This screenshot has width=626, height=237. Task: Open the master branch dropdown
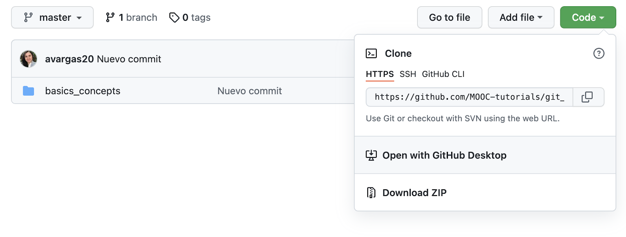click(x=52, y=18)
